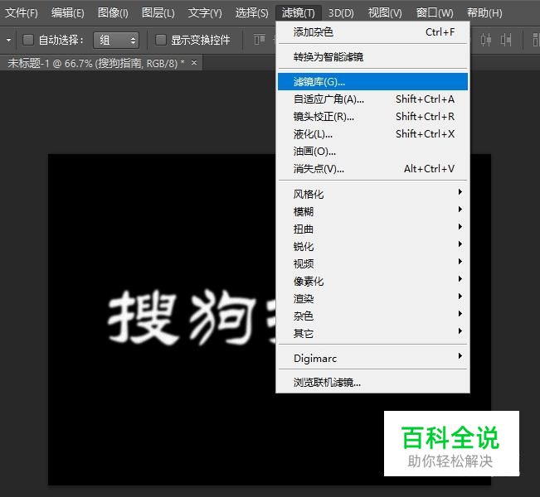Image resolution: width=540 pixels, height=497 pixels.
Task: Expand the 模糊 submenu
Action: [373, 211]
